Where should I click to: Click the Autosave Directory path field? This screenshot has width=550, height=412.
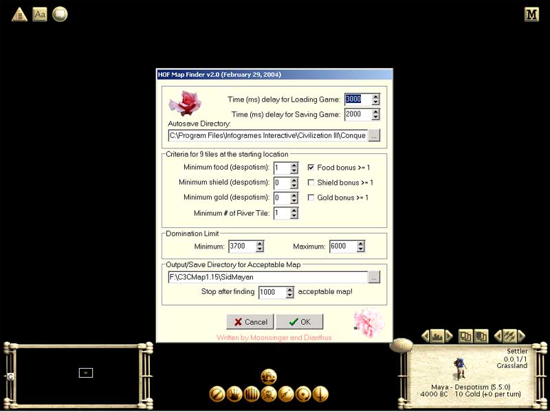click(x=268, y=135)
